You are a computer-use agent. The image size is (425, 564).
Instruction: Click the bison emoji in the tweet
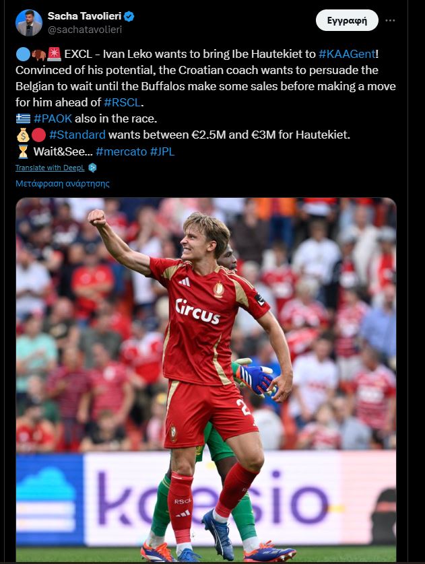(x=39, y=55)
